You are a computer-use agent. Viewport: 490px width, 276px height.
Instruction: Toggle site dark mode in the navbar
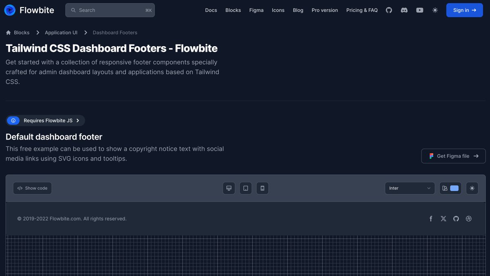coord(435,10)
